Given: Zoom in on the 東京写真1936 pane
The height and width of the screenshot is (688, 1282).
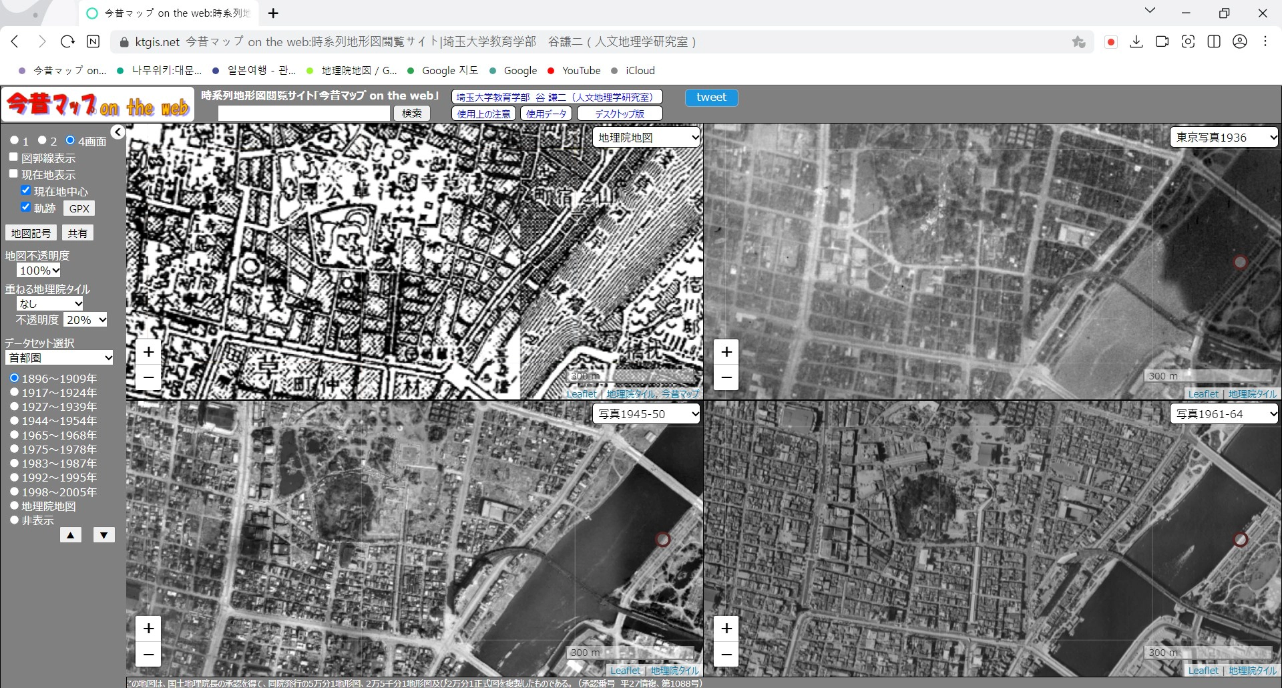Looking at the screenshot, I should (726, 352).
